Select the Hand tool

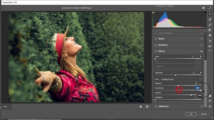coord(210,96)
